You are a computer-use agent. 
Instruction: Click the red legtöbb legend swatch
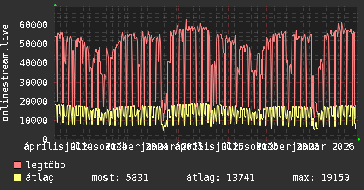click(17, 165)
